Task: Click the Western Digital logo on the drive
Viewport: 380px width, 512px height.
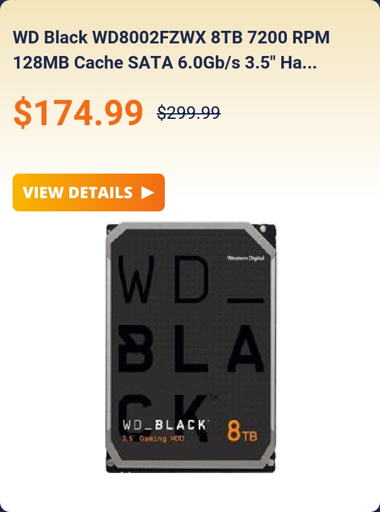Action: pos(246,259)
